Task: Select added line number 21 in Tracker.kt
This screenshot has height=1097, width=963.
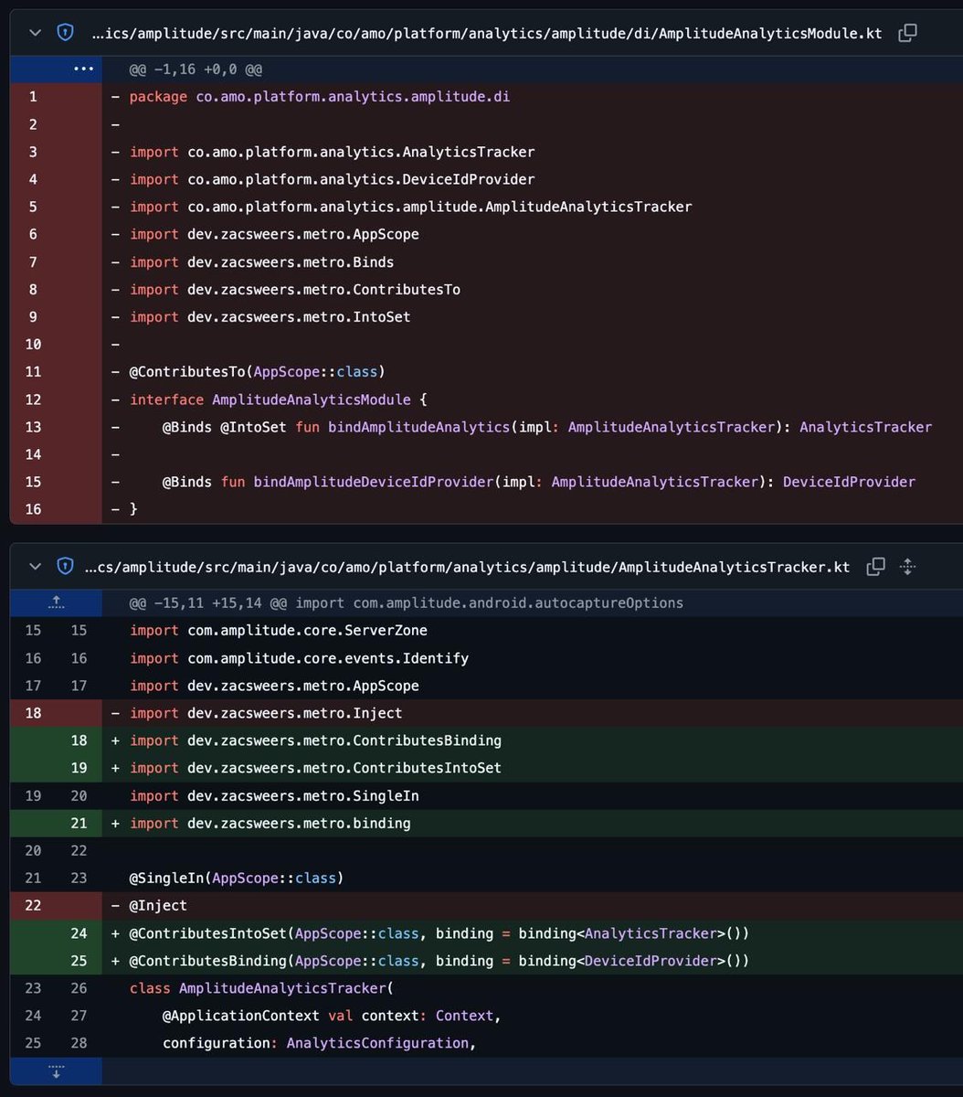Action: (x=79, y=823)
